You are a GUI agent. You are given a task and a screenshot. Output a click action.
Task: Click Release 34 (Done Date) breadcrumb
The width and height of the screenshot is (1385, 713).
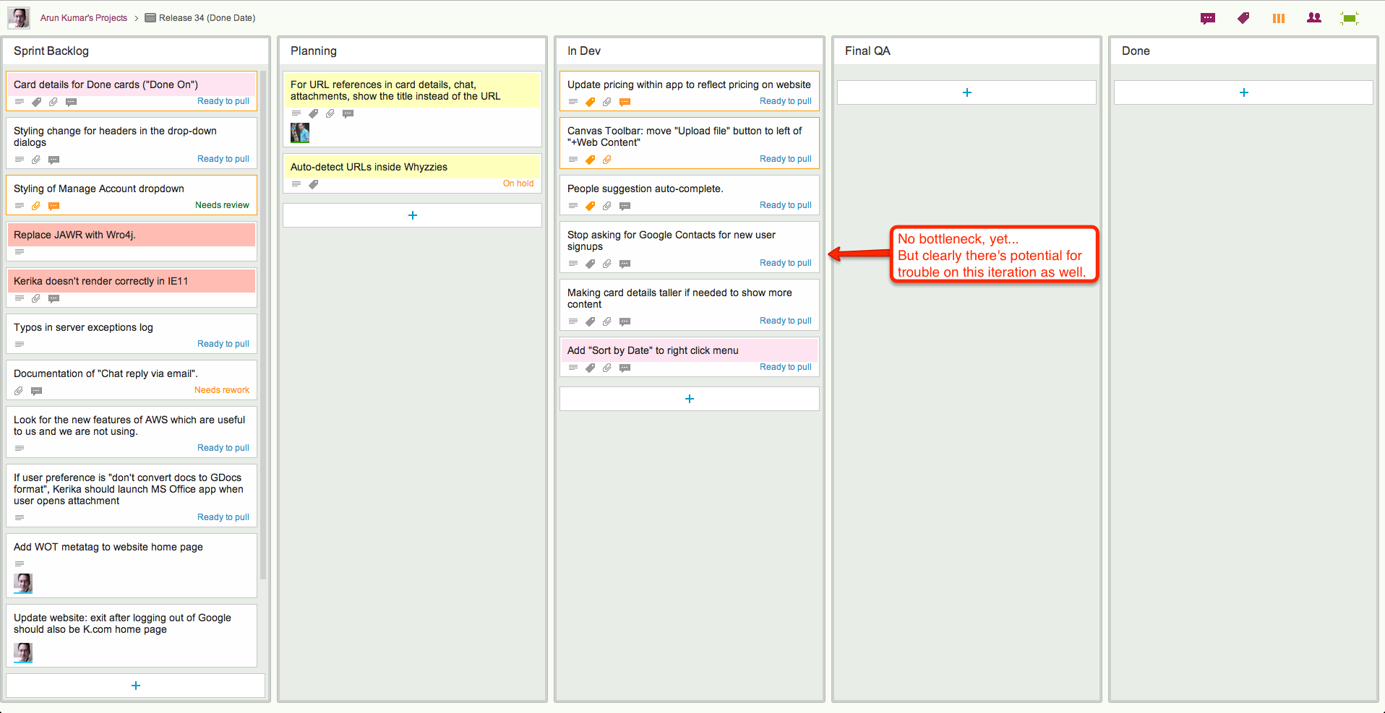(207, 18)
